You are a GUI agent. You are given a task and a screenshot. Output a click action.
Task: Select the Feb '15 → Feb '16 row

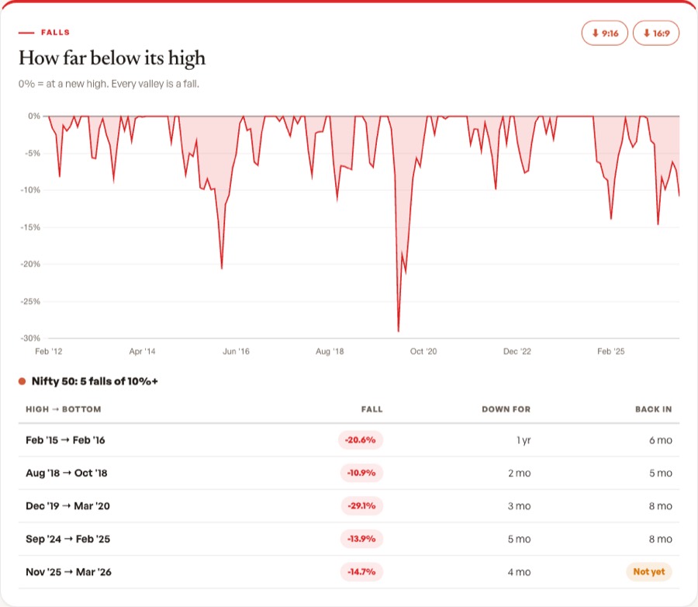pos(349,440)
